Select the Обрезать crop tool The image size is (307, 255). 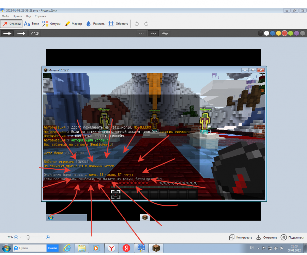tap(118, 24)
